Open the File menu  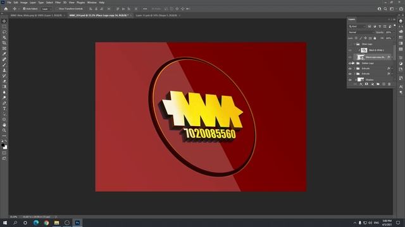click(x=9, y=3)
